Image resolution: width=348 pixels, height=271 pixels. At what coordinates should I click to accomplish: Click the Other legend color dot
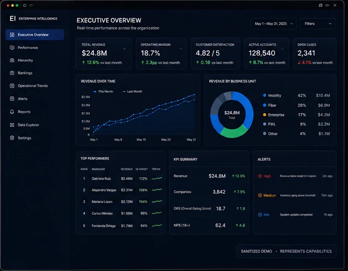point(265,134)
